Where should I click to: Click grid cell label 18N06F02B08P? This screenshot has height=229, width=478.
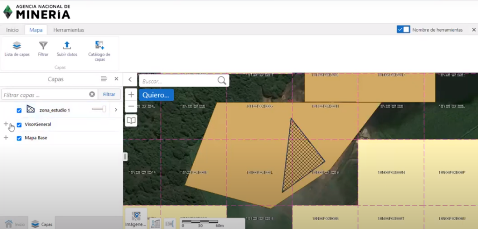click(x=452, y=173)
